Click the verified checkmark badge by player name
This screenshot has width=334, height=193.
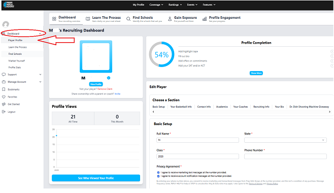109,78
